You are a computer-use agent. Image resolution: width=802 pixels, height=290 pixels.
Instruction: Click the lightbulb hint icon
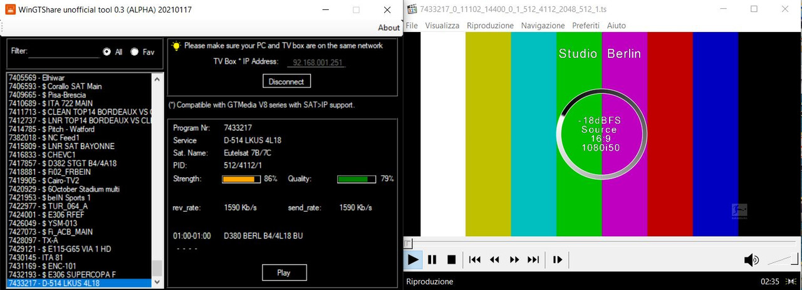[x=176, y=46]
